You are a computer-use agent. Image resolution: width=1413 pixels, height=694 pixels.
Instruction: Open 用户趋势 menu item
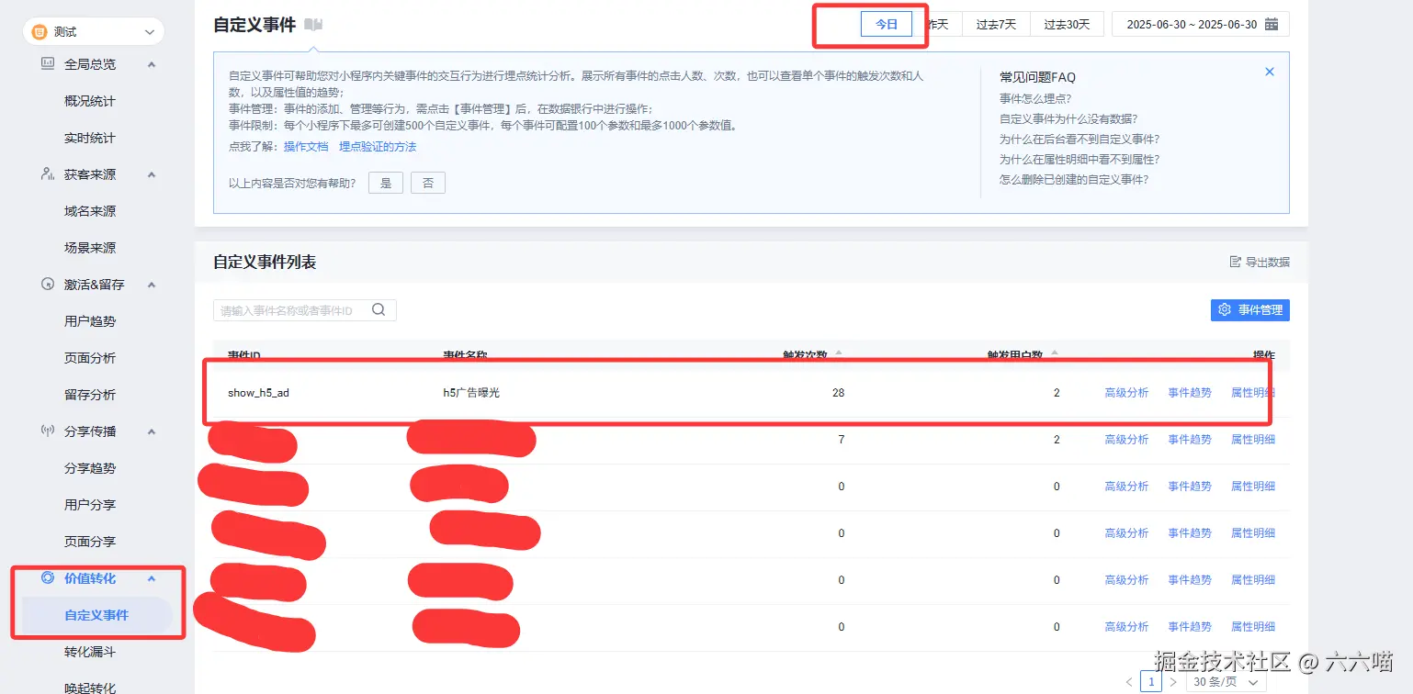(x=90, y=321)
